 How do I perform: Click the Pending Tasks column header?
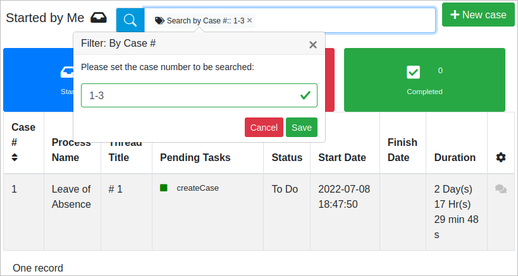pos(195,157)
